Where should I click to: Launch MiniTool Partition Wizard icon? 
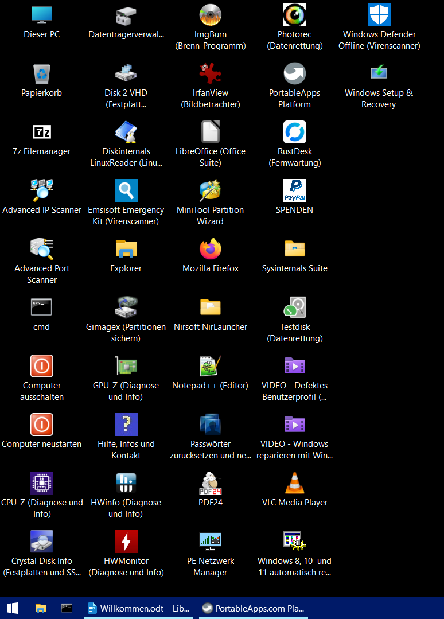[x=211, y=190]
